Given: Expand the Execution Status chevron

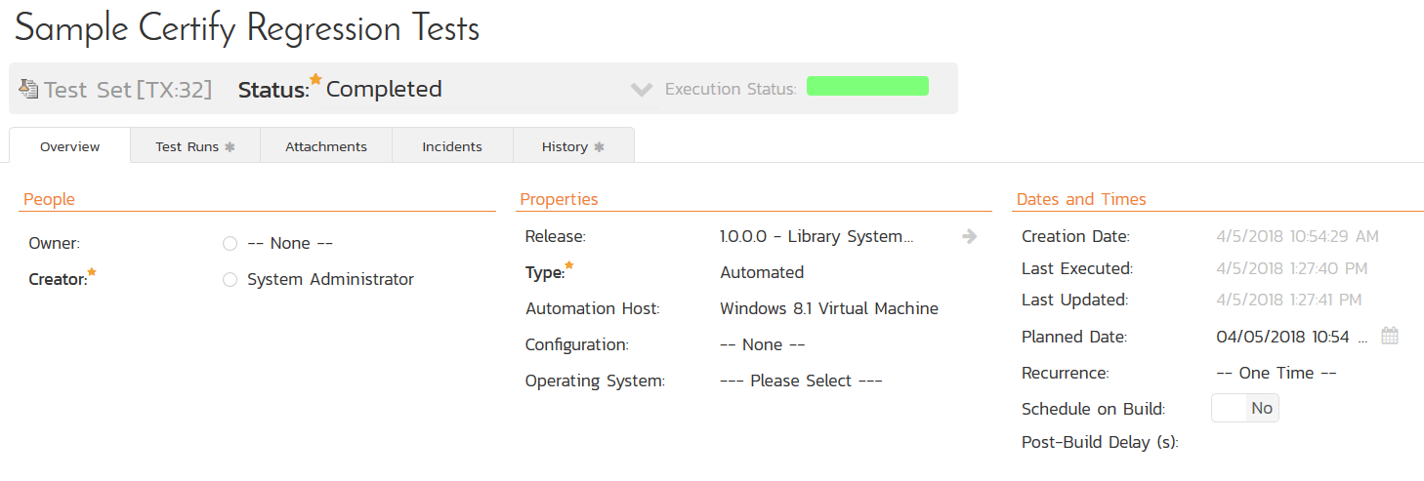Looking at the screenshot, I should (x=641, y=89).
